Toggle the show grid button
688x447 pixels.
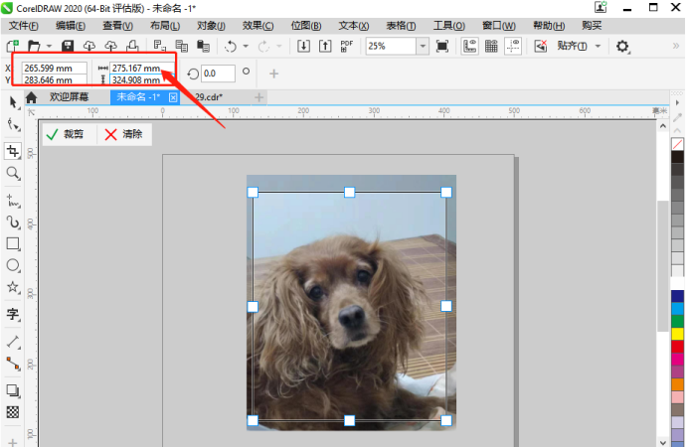click(x=491, y=47)
